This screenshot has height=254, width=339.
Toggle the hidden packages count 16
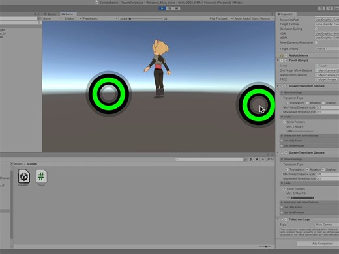pyautogui.click(x=271, y=159)
